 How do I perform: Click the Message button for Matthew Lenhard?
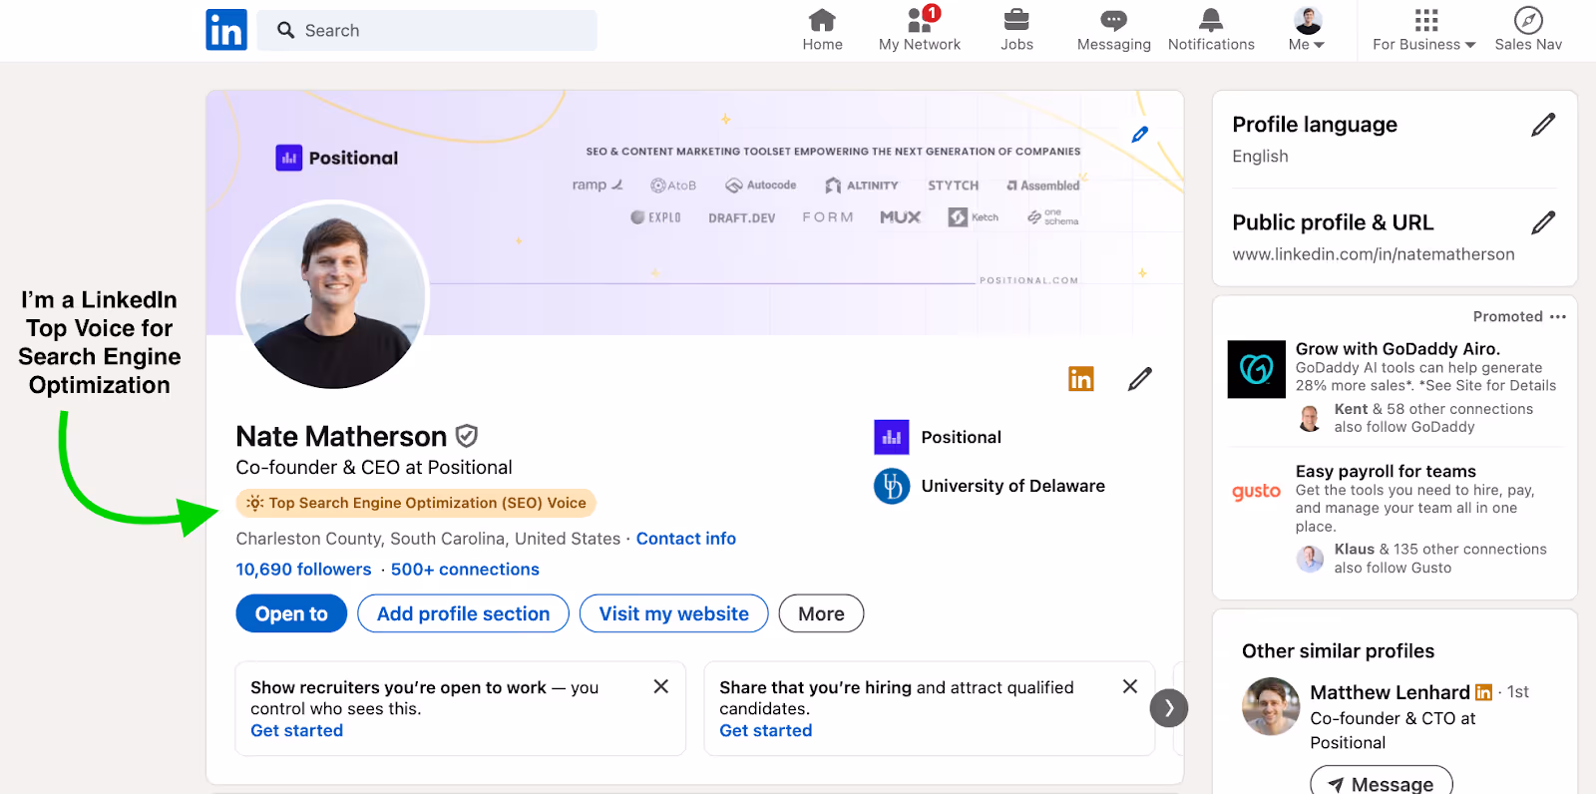(x=1382, y=783)
